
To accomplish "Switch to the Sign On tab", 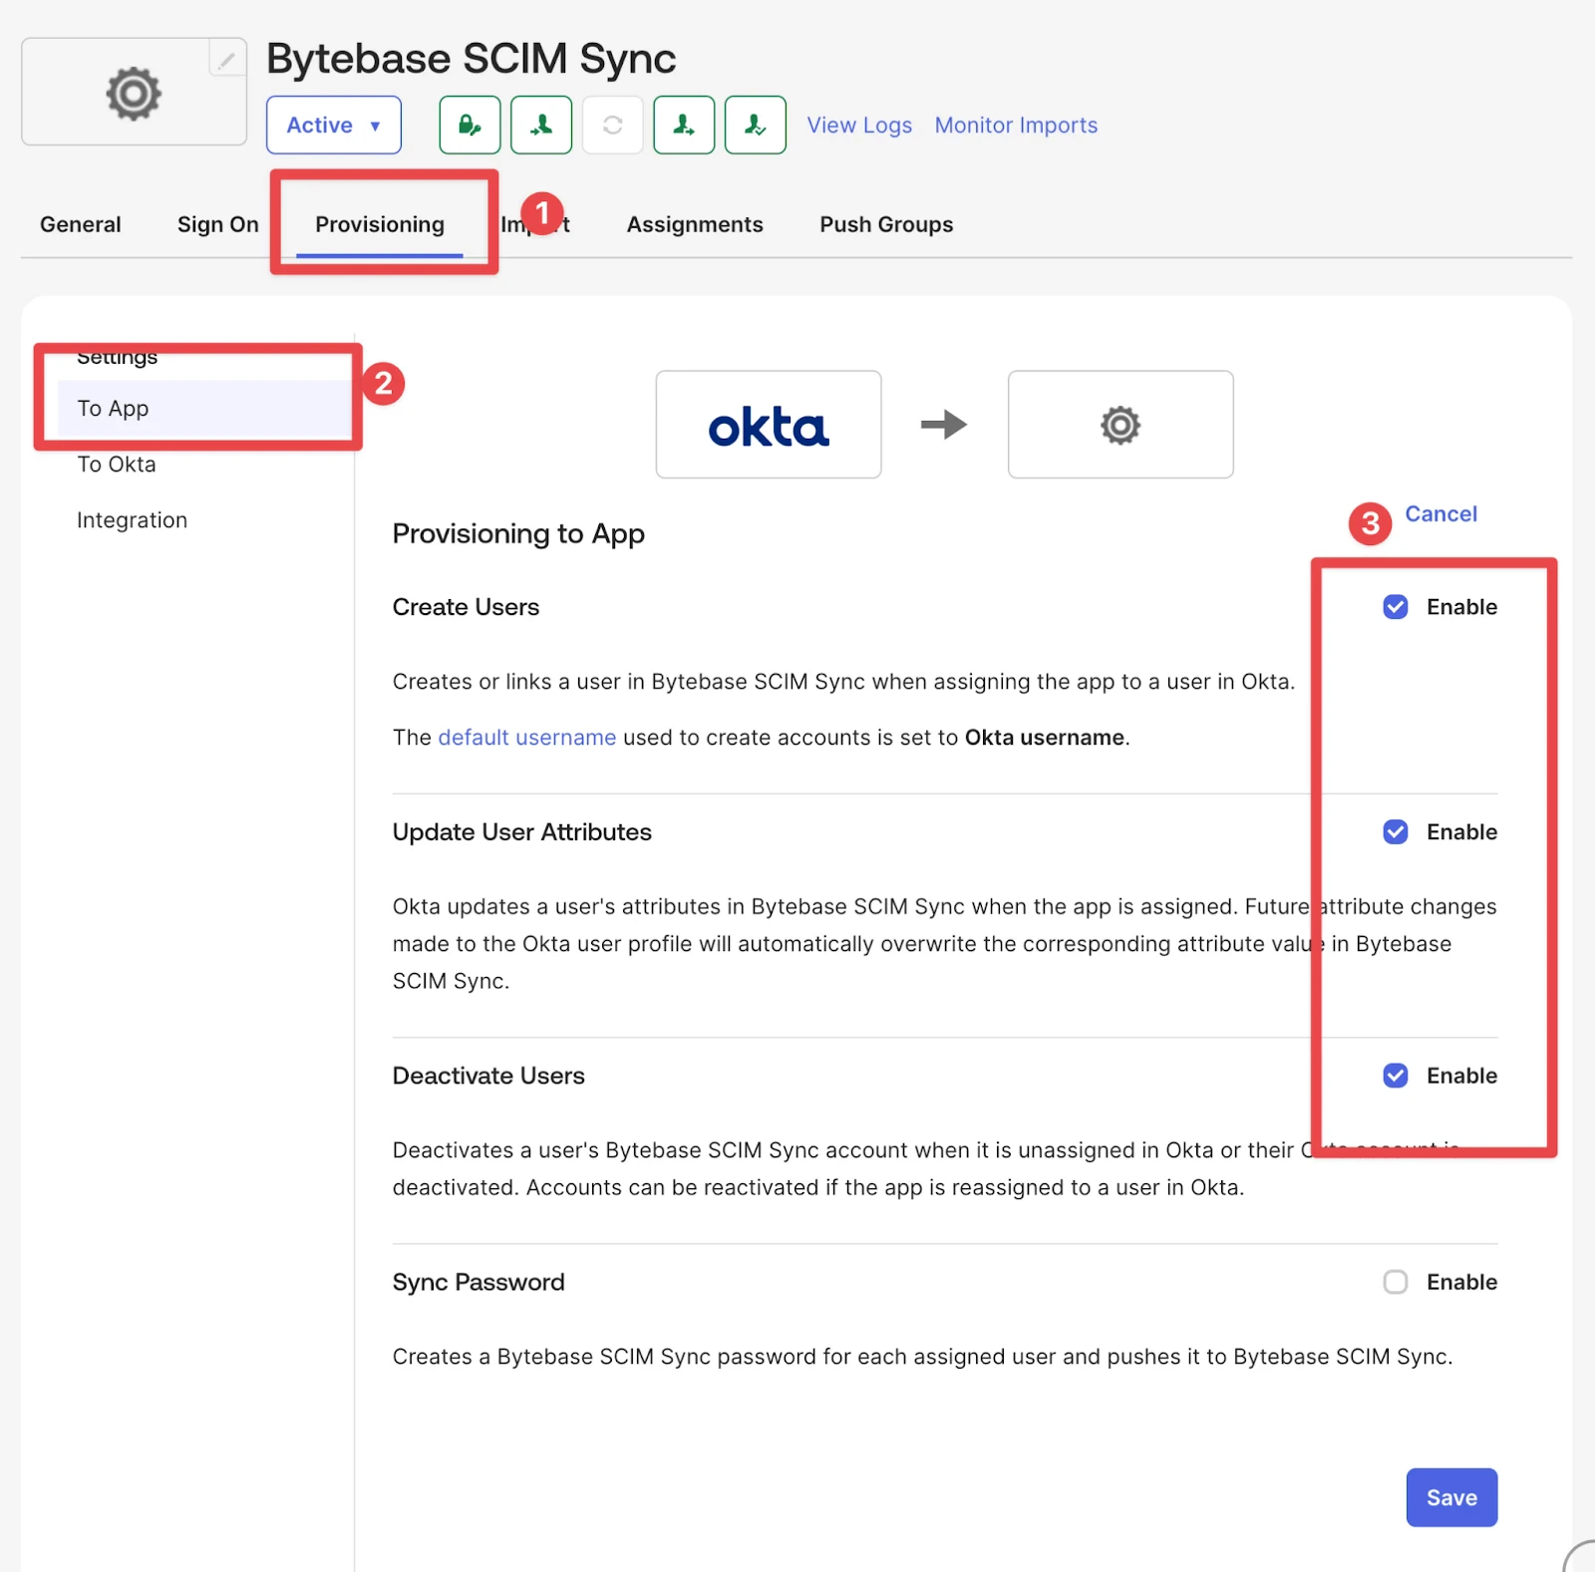I will [x=218, y=224].
